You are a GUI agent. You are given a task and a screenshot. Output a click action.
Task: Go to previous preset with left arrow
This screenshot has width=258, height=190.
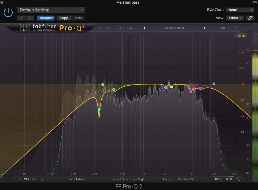coord(21,18)
